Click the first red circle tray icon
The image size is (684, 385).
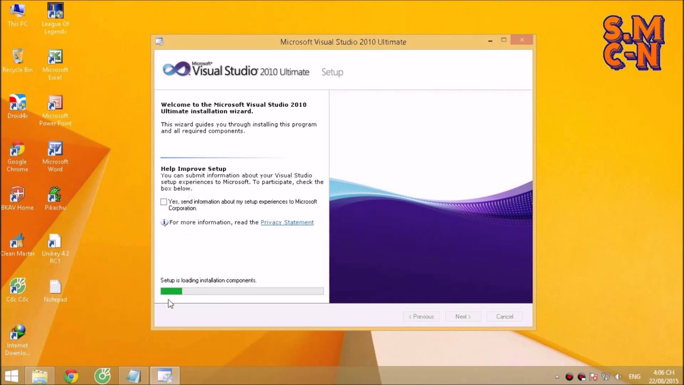(x=569, y=377)
